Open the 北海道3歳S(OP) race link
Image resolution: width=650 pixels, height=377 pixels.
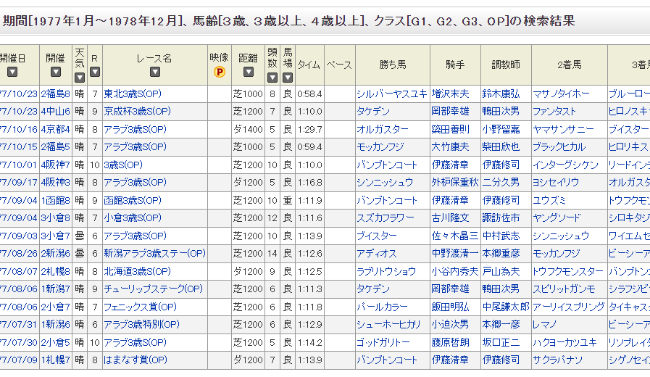tap(137, 272)
